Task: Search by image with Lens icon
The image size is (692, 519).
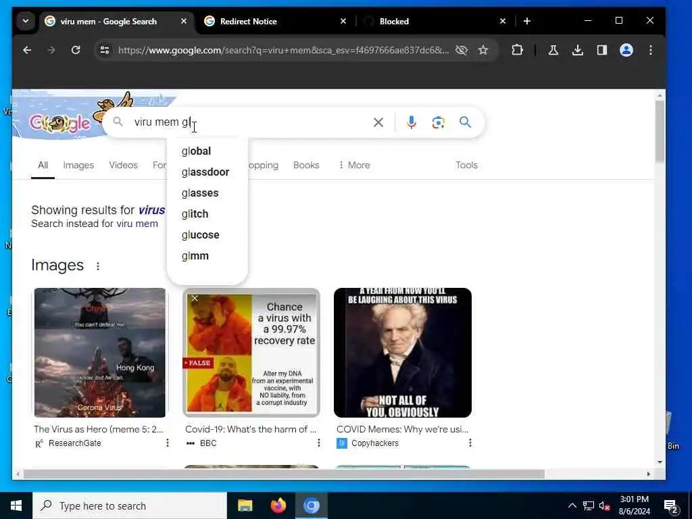Action: (438, 122)
